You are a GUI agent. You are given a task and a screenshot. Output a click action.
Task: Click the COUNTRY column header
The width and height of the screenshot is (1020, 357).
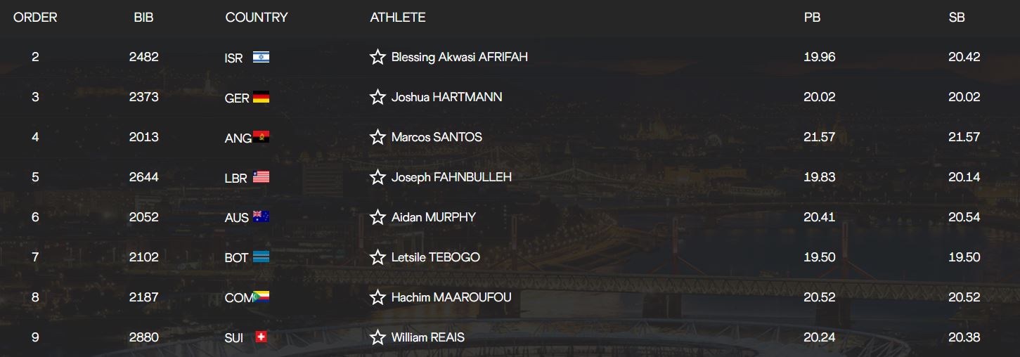click(256, 18)
